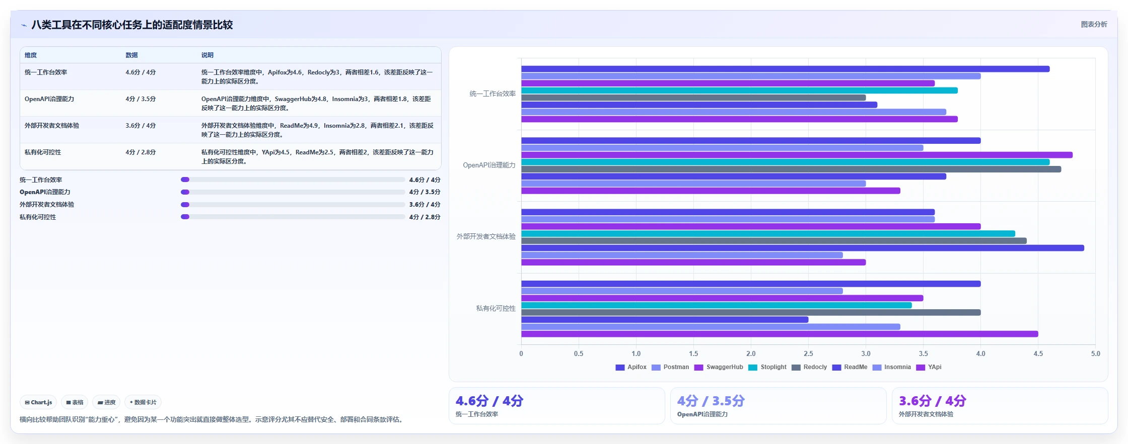Click the ReadMe bar in 私有化可控性 group

point(665,320)
